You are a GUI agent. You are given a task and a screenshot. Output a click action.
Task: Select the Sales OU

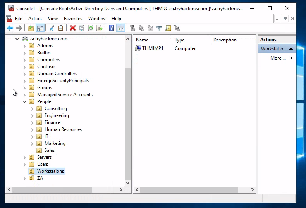[x=49, y=150]
